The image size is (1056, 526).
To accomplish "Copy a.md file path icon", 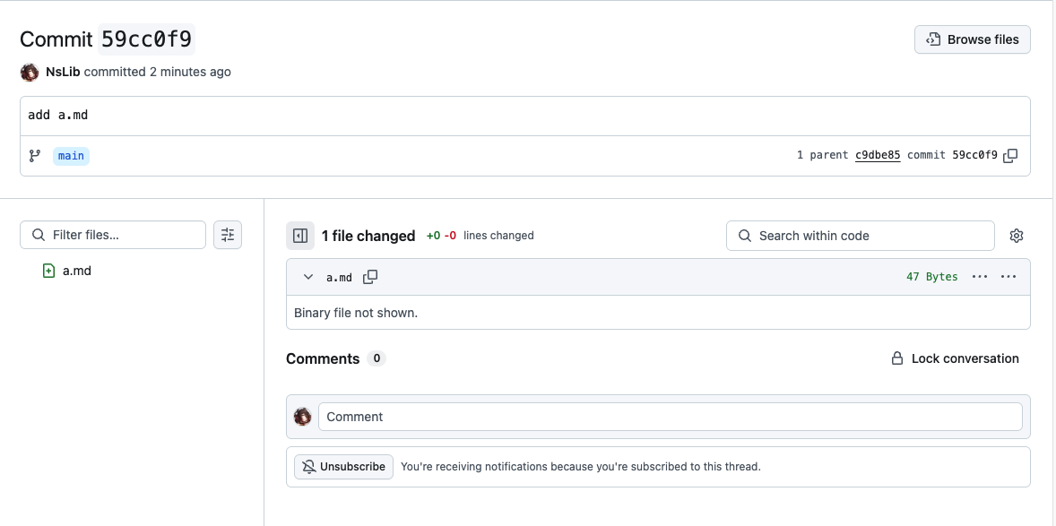I will (x=370, y=277).
